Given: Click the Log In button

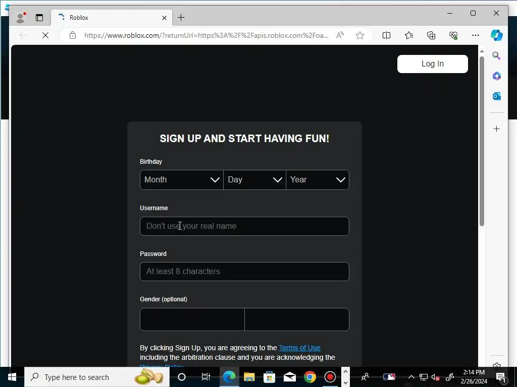Looking at the screenshot, I should tap(433, 64).
